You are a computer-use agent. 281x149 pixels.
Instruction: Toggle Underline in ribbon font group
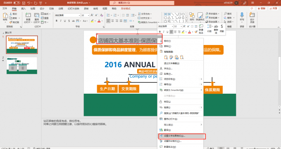(x=65, y=21)
